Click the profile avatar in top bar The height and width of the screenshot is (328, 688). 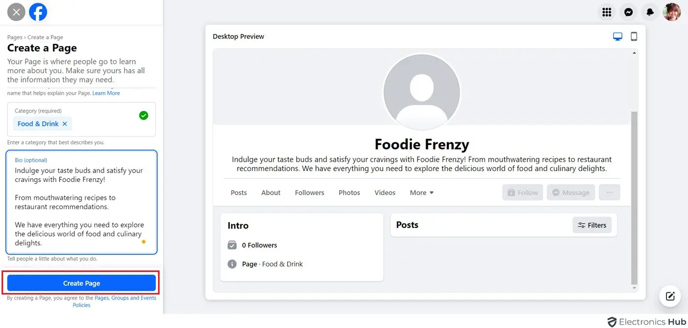pos(672,12)
